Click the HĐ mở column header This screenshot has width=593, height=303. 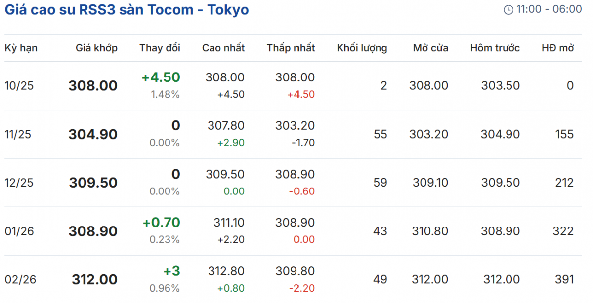557,48
